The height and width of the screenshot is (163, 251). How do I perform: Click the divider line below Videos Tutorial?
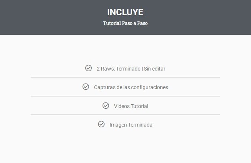tap(125, 115)
